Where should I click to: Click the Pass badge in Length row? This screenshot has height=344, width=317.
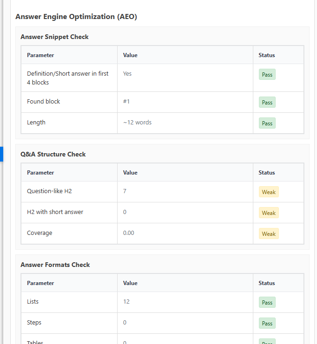(267, 123)
